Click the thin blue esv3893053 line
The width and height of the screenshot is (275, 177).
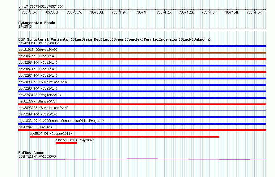(142, 111)
